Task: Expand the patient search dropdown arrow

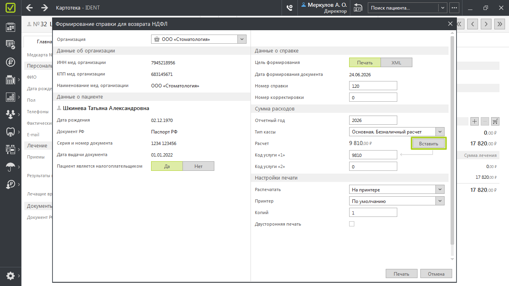Action: coord(443,8)
